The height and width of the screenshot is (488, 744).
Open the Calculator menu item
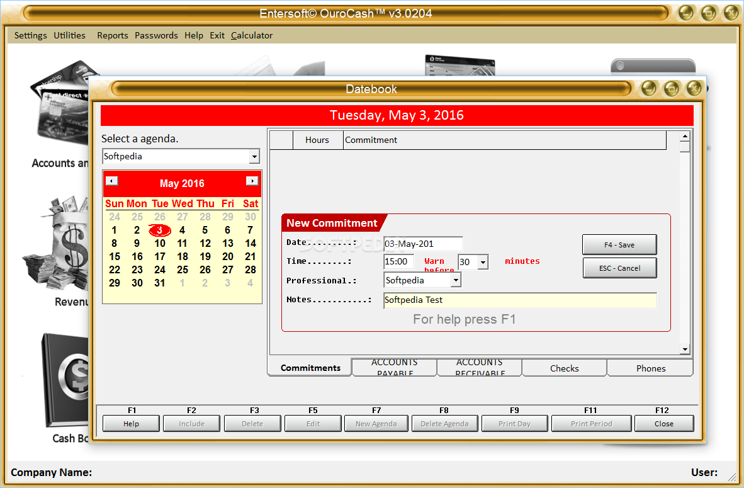click(x=252, y=35)
